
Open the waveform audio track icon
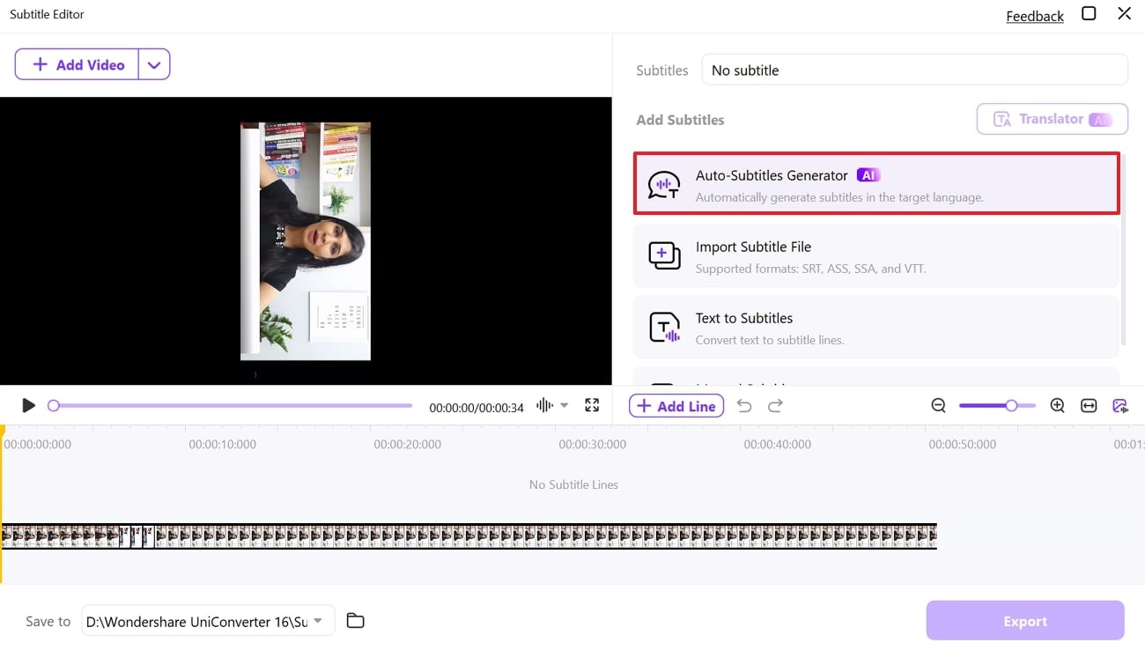pyautogui.click(x=544, y=406)
